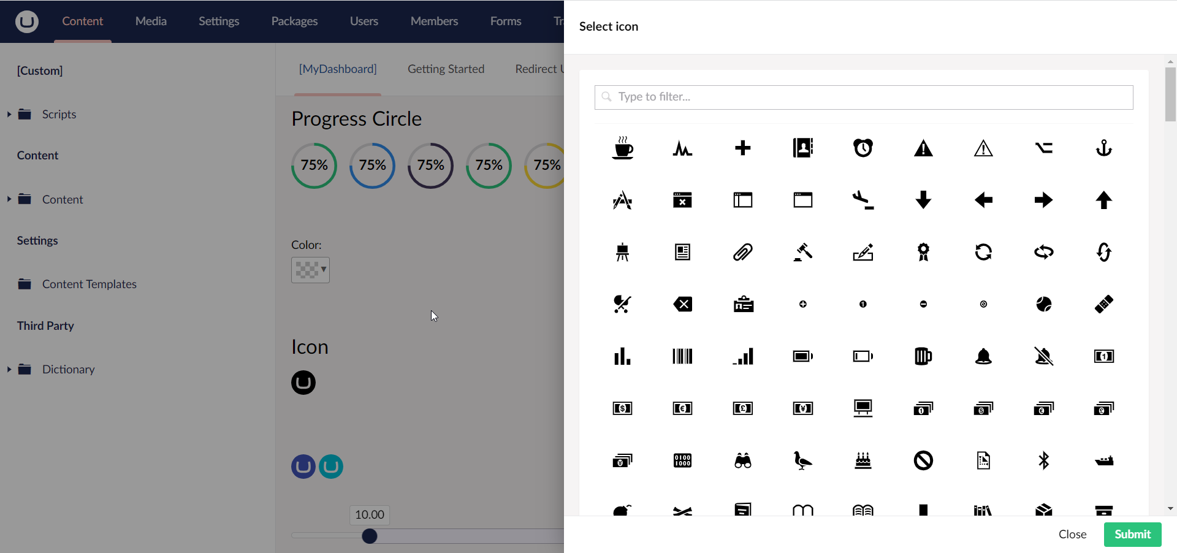1177x553 pixels.
Task: Click the Close link in dialog
Action: pyautogui.click(x=1072, y=534)
